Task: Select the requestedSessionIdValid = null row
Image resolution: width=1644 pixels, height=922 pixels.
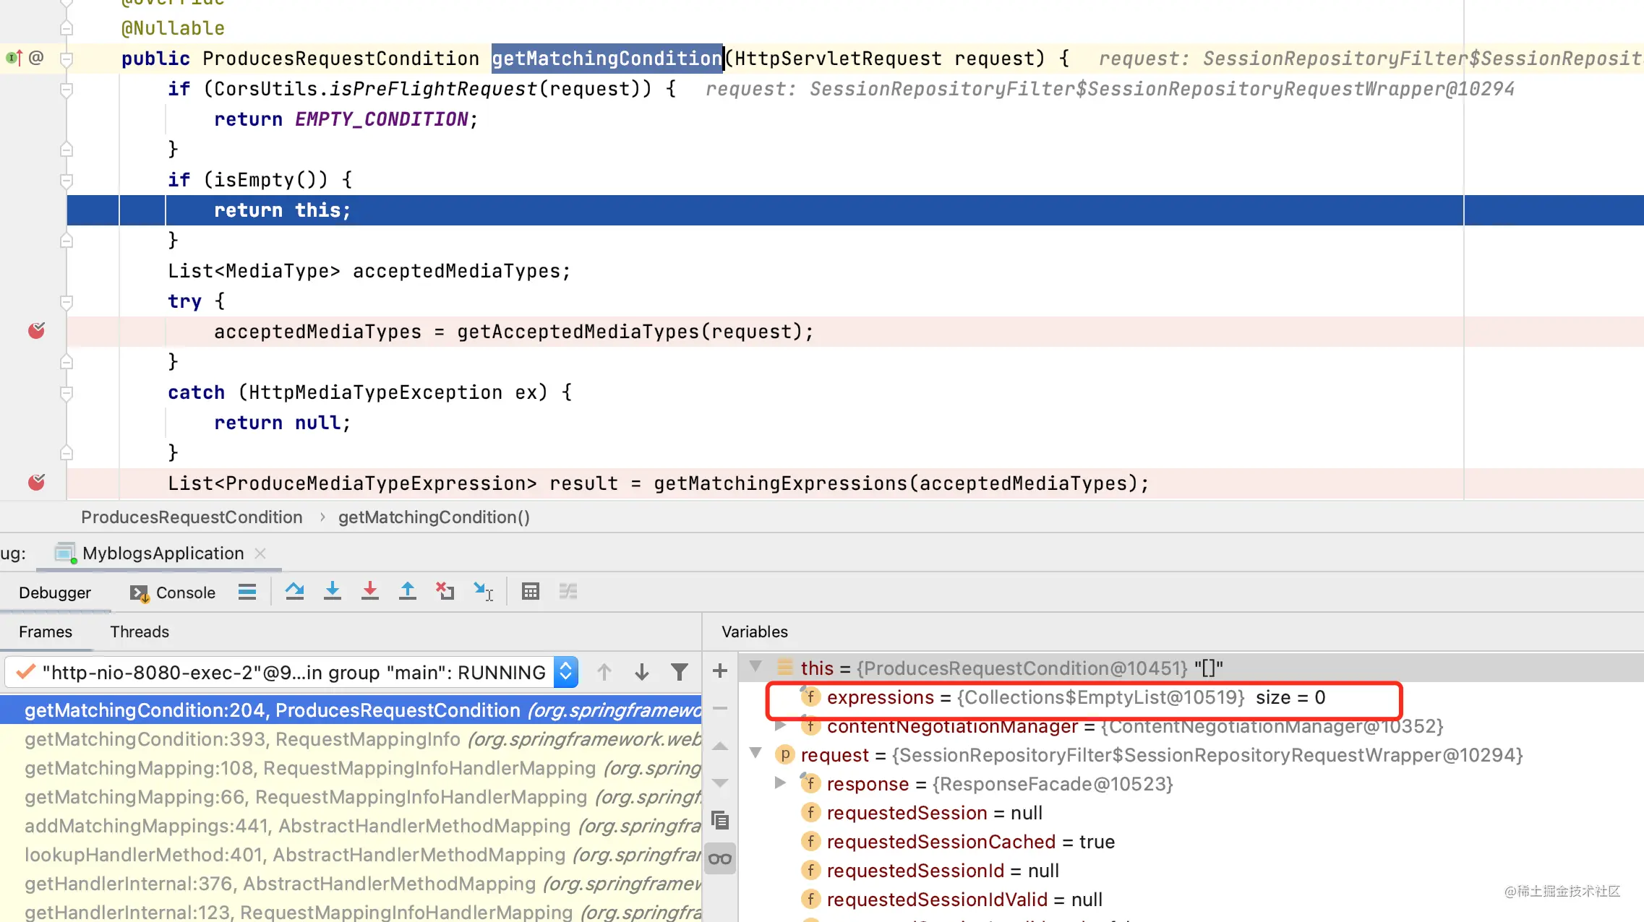Action: [x=1191, y=900]
